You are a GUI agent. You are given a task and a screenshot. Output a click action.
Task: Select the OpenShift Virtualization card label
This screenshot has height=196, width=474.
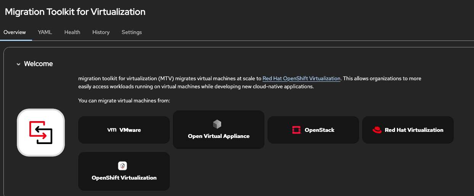124,178
